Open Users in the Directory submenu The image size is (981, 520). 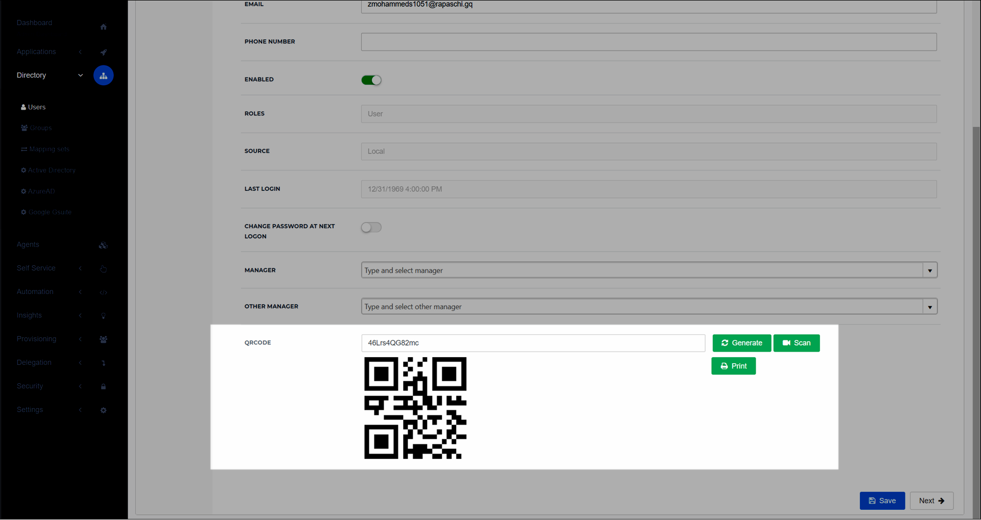[33, 107]
